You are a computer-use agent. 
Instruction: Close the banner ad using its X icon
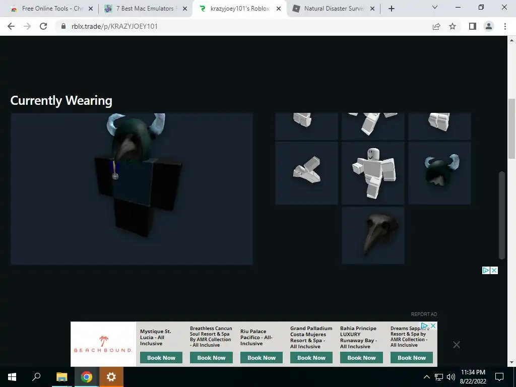tap(433, 326)
